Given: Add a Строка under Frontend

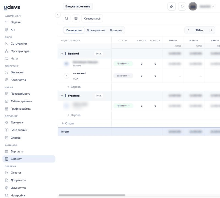Looking at the screenshot, I should [74, 115].
